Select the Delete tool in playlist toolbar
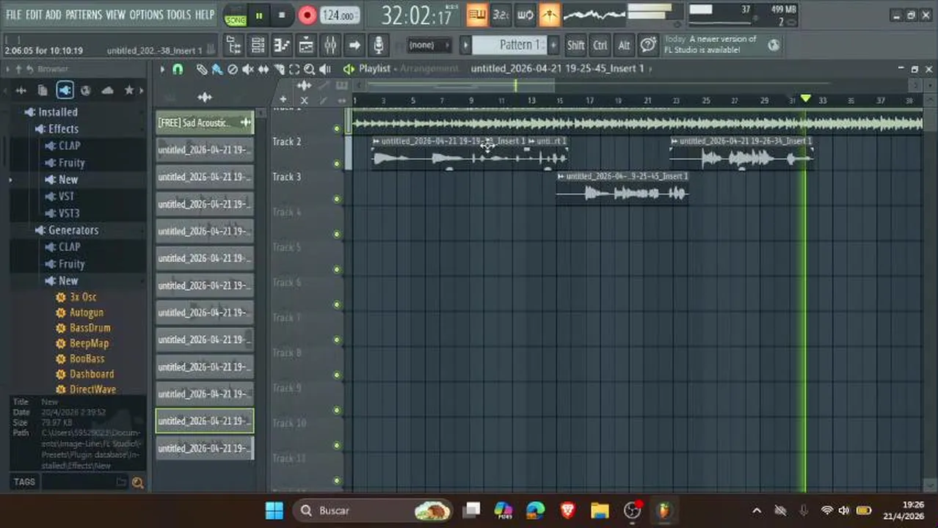 233,69
